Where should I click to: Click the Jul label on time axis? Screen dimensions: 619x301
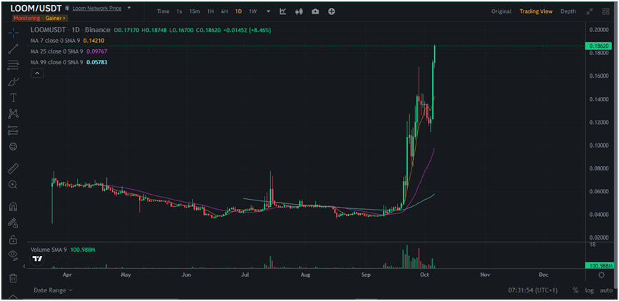[245, 274]
